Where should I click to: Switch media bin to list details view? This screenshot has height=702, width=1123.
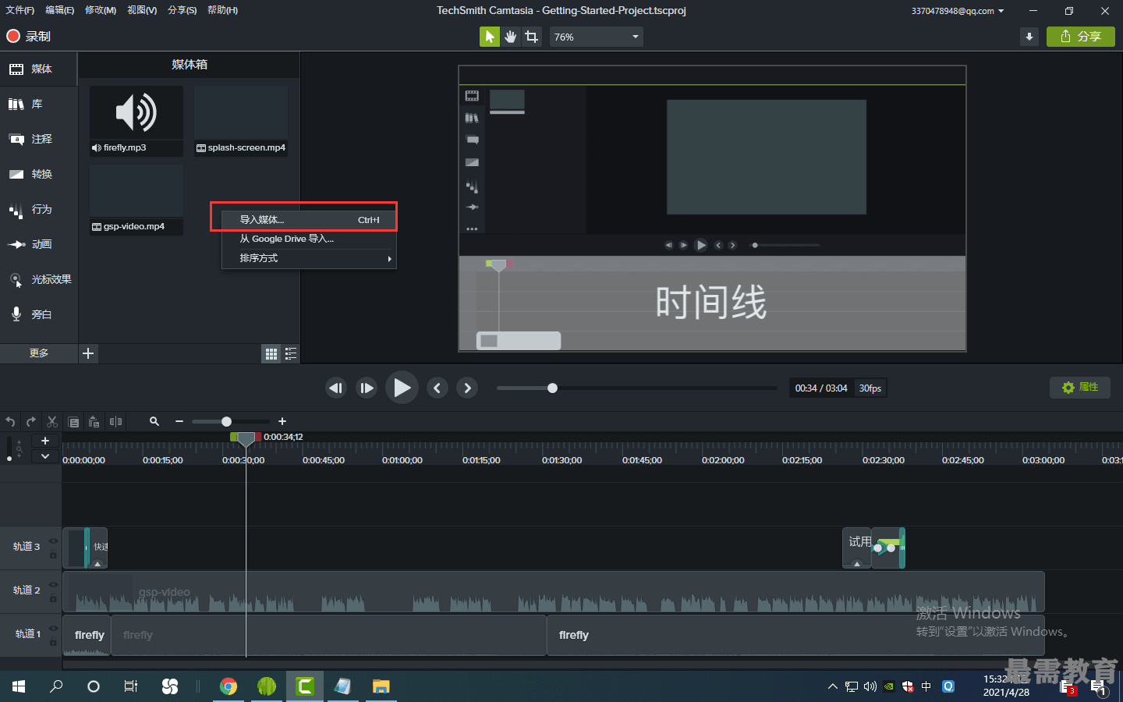click(x=291, y=354)
